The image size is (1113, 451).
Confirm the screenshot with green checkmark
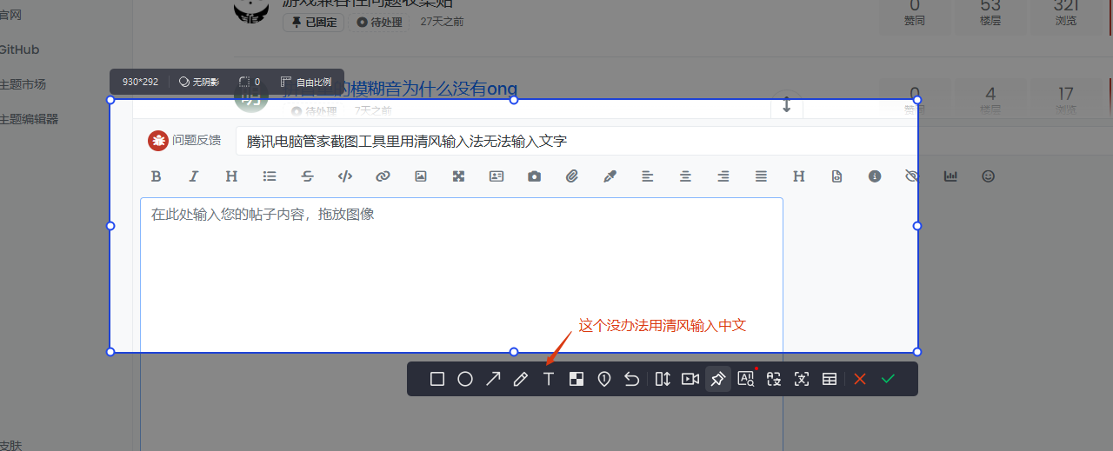(x=888, y=379)
